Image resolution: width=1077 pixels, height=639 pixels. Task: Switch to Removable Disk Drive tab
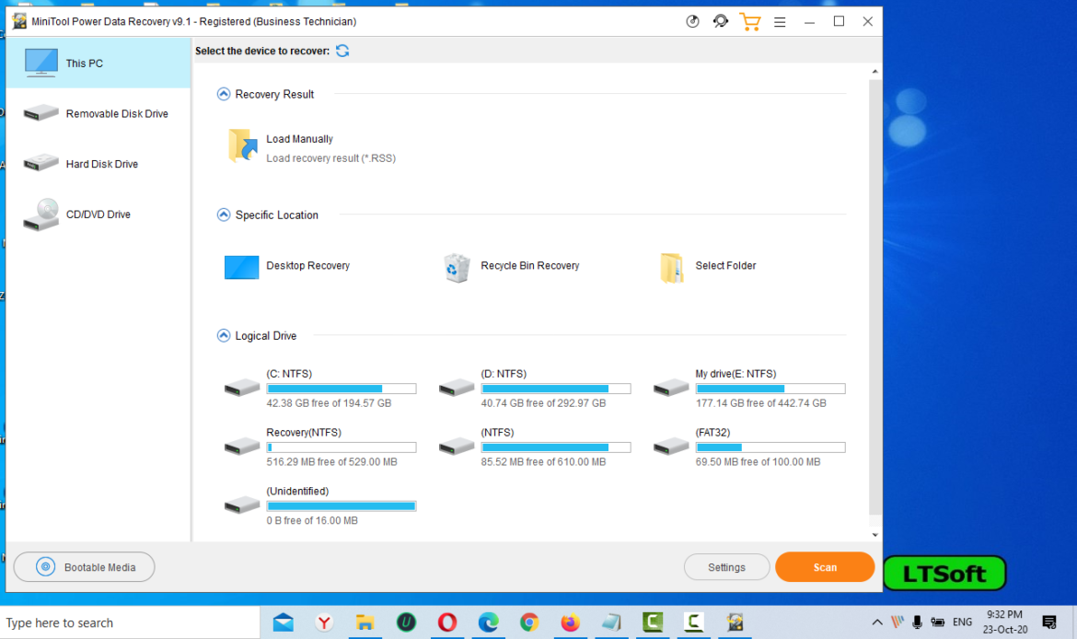[98, 114]
